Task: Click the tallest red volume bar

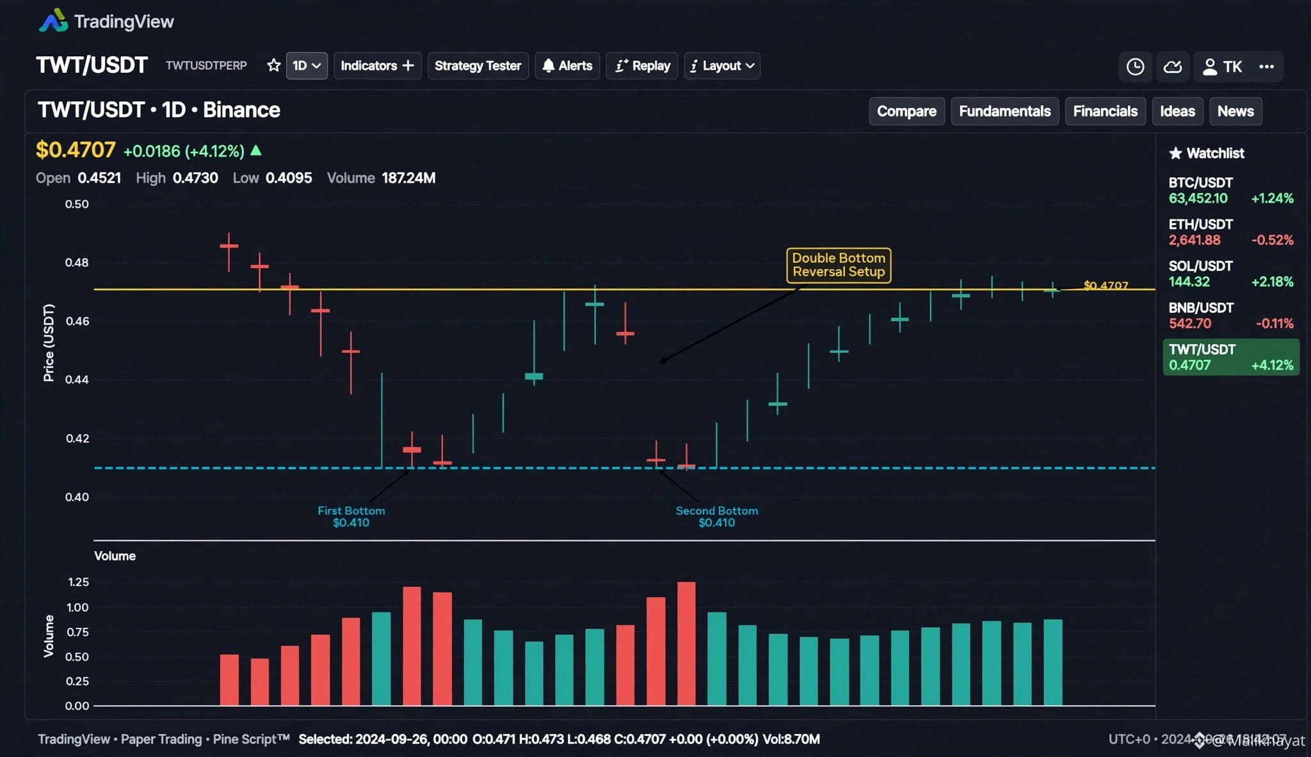Action: [686, 643]
